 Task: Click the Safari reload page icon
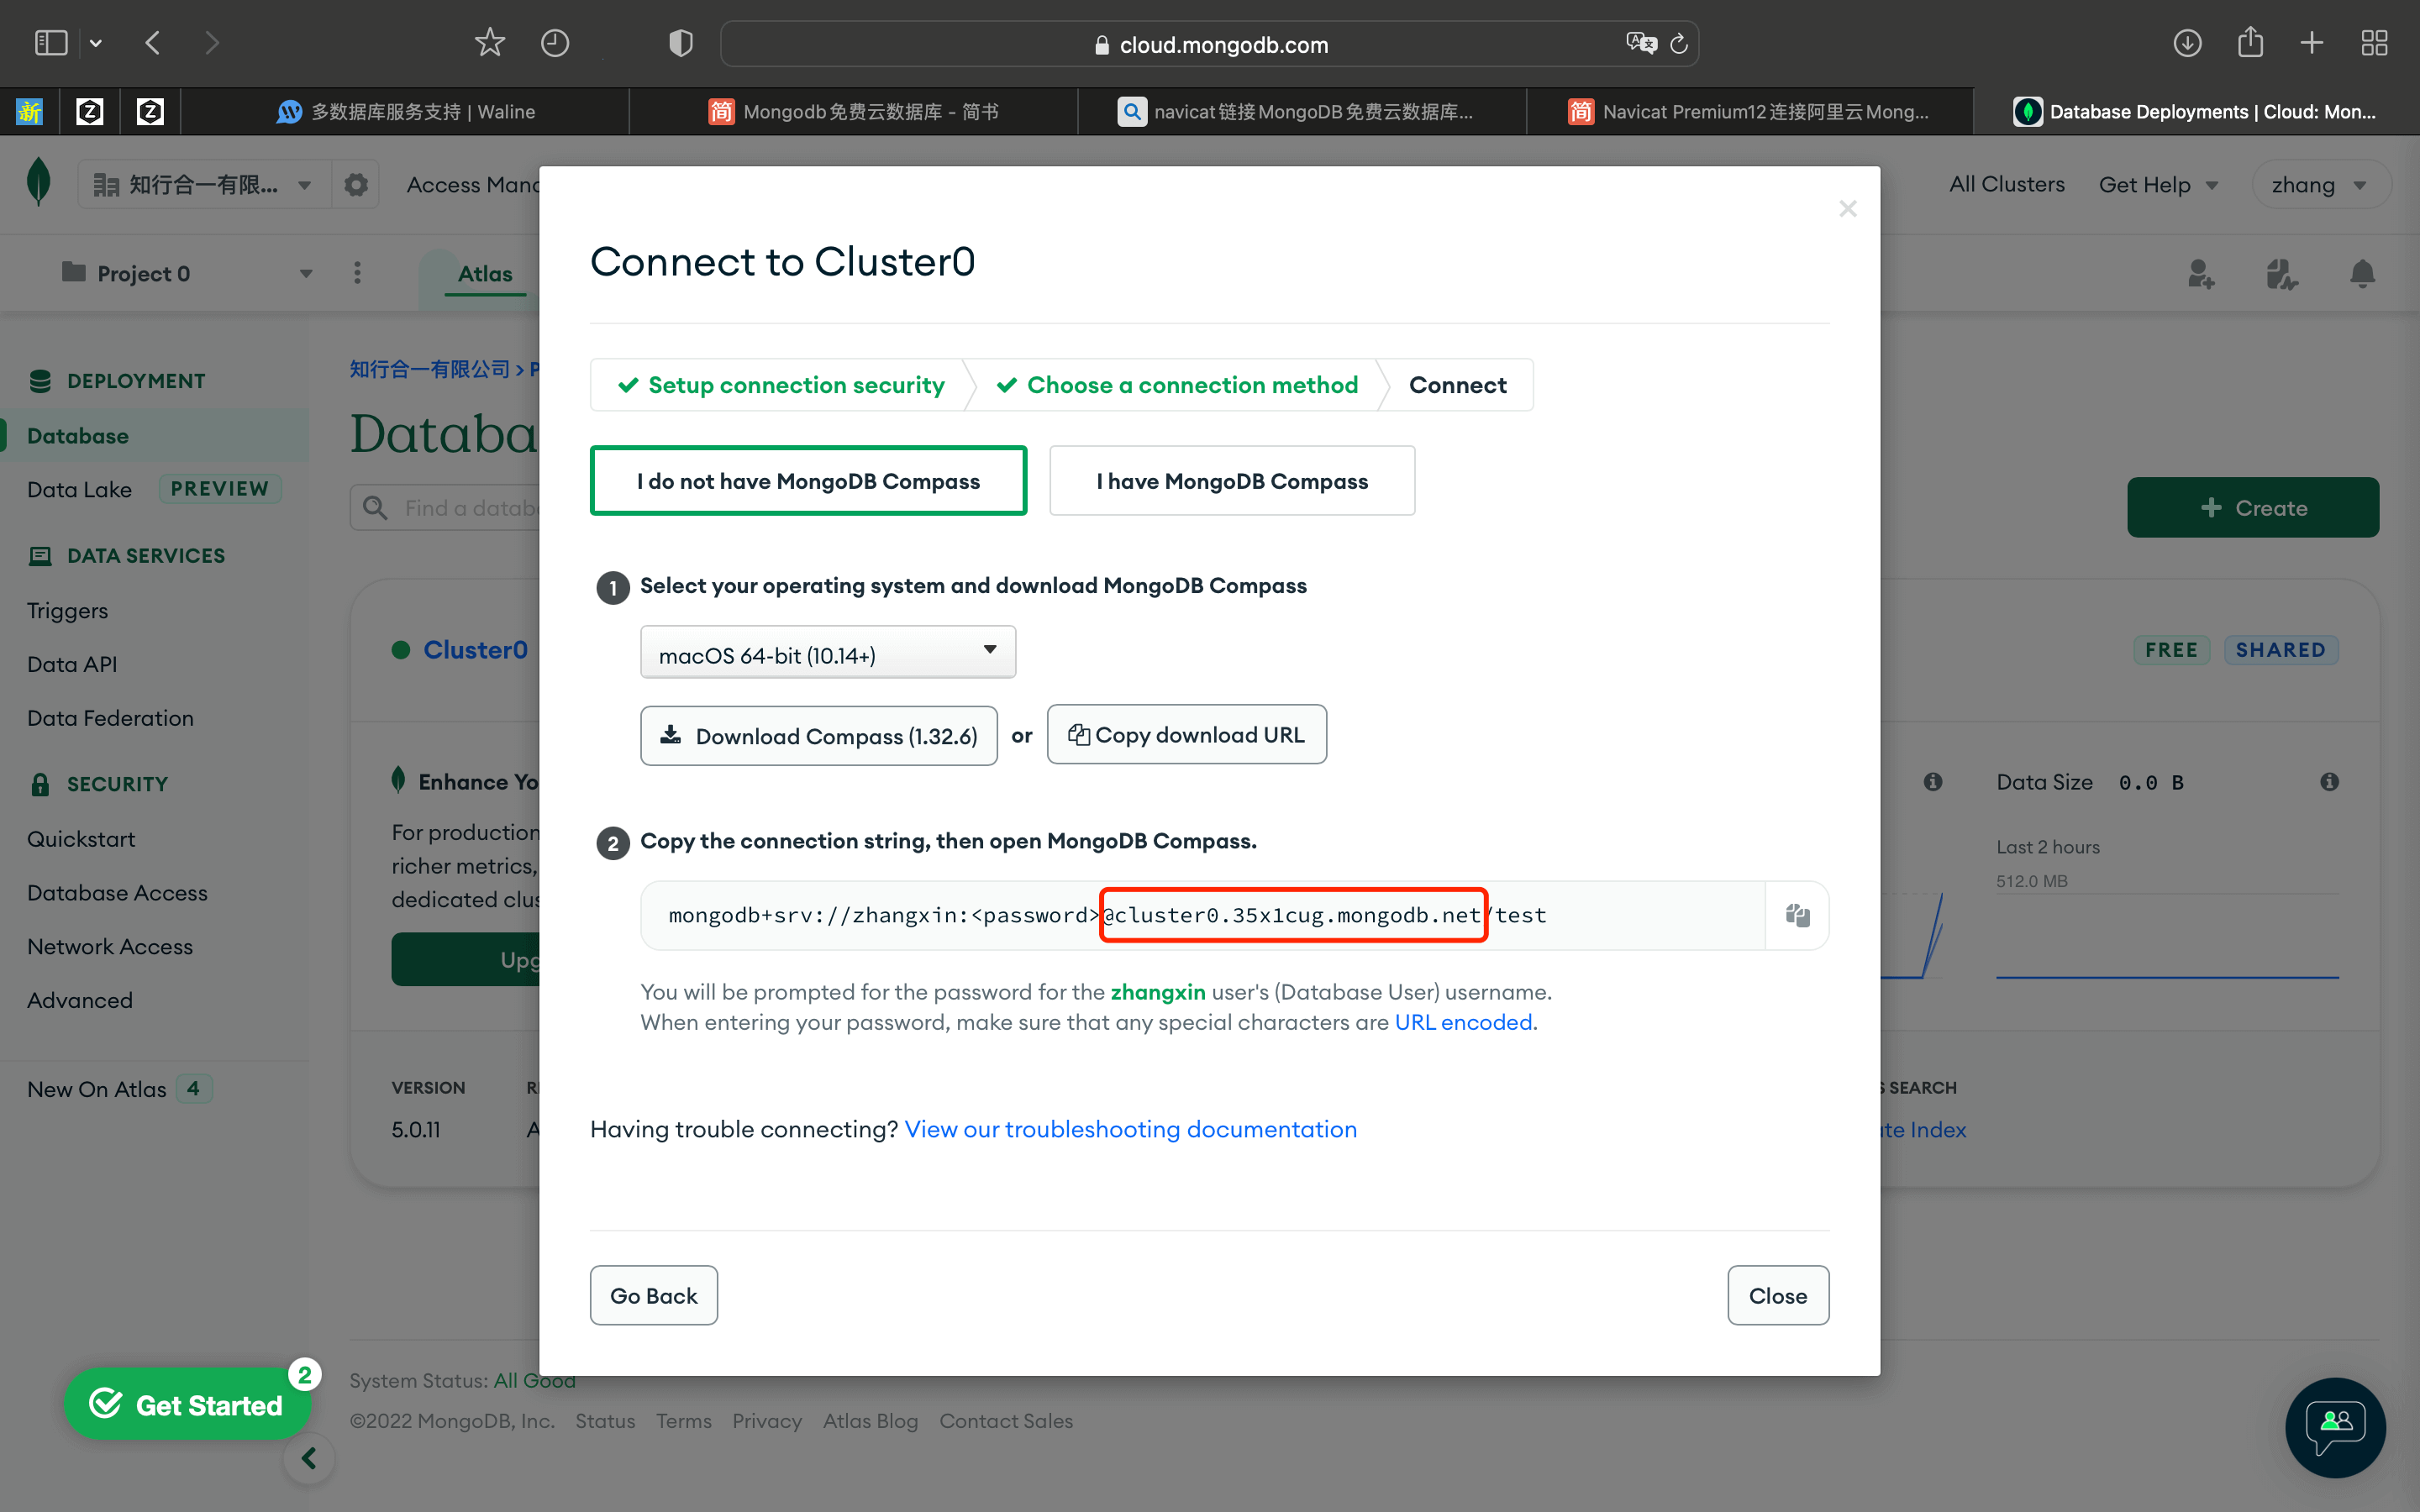pos(1679,44)
